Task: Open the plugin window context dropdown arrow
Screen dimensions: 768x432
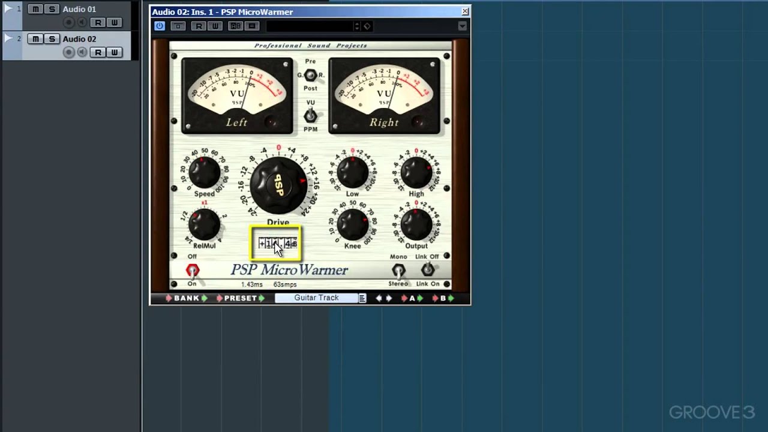Action: point(462,26)
